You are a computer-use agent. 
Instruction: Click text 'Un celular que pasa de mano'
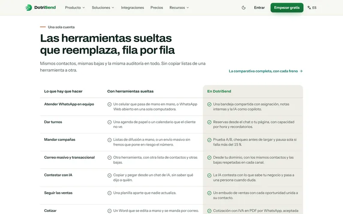155,107
